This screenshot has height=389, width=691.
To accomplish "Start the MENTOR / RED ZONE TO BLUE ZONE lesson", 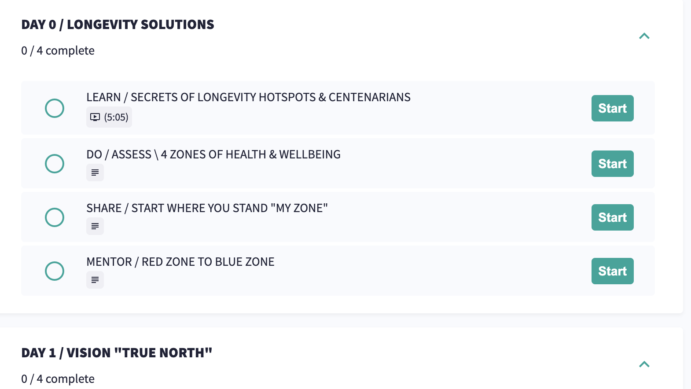I will click(x=613, y=271).
